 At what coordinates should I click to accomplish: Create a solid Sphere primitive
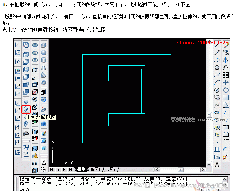click(x=44, y=53)
